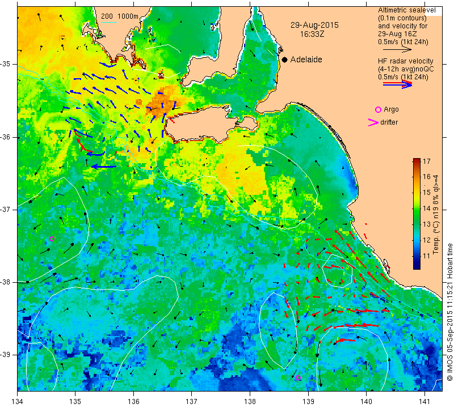The image size is (454, 408).
Task: Click the '(0.1m contours)' legend line
Action: (x=402, y=18)
